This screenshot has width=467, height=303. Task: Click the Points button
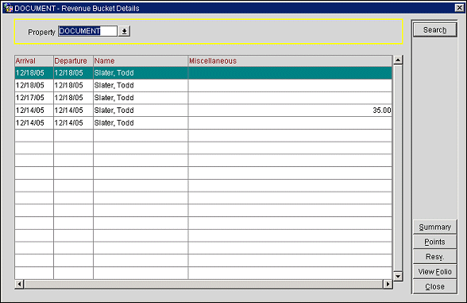435,242
